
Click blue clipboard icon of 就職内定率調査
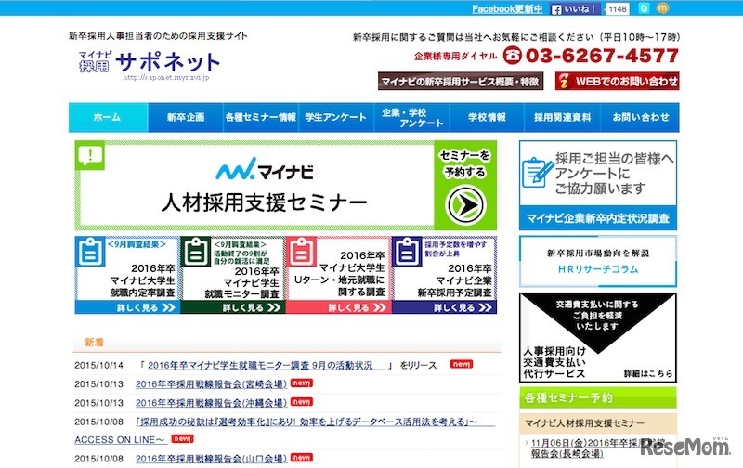pyautogui.click(x=90, y=252)
